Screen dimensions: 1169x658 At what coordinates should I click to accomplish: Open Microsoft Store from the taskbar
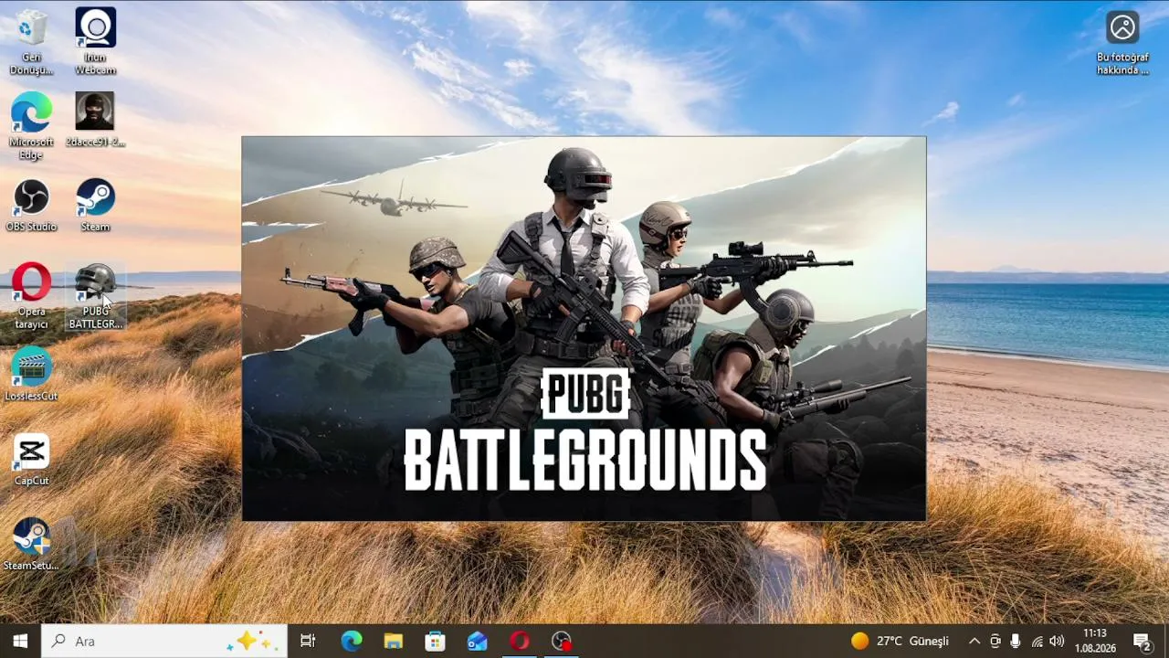pos(435,641)
